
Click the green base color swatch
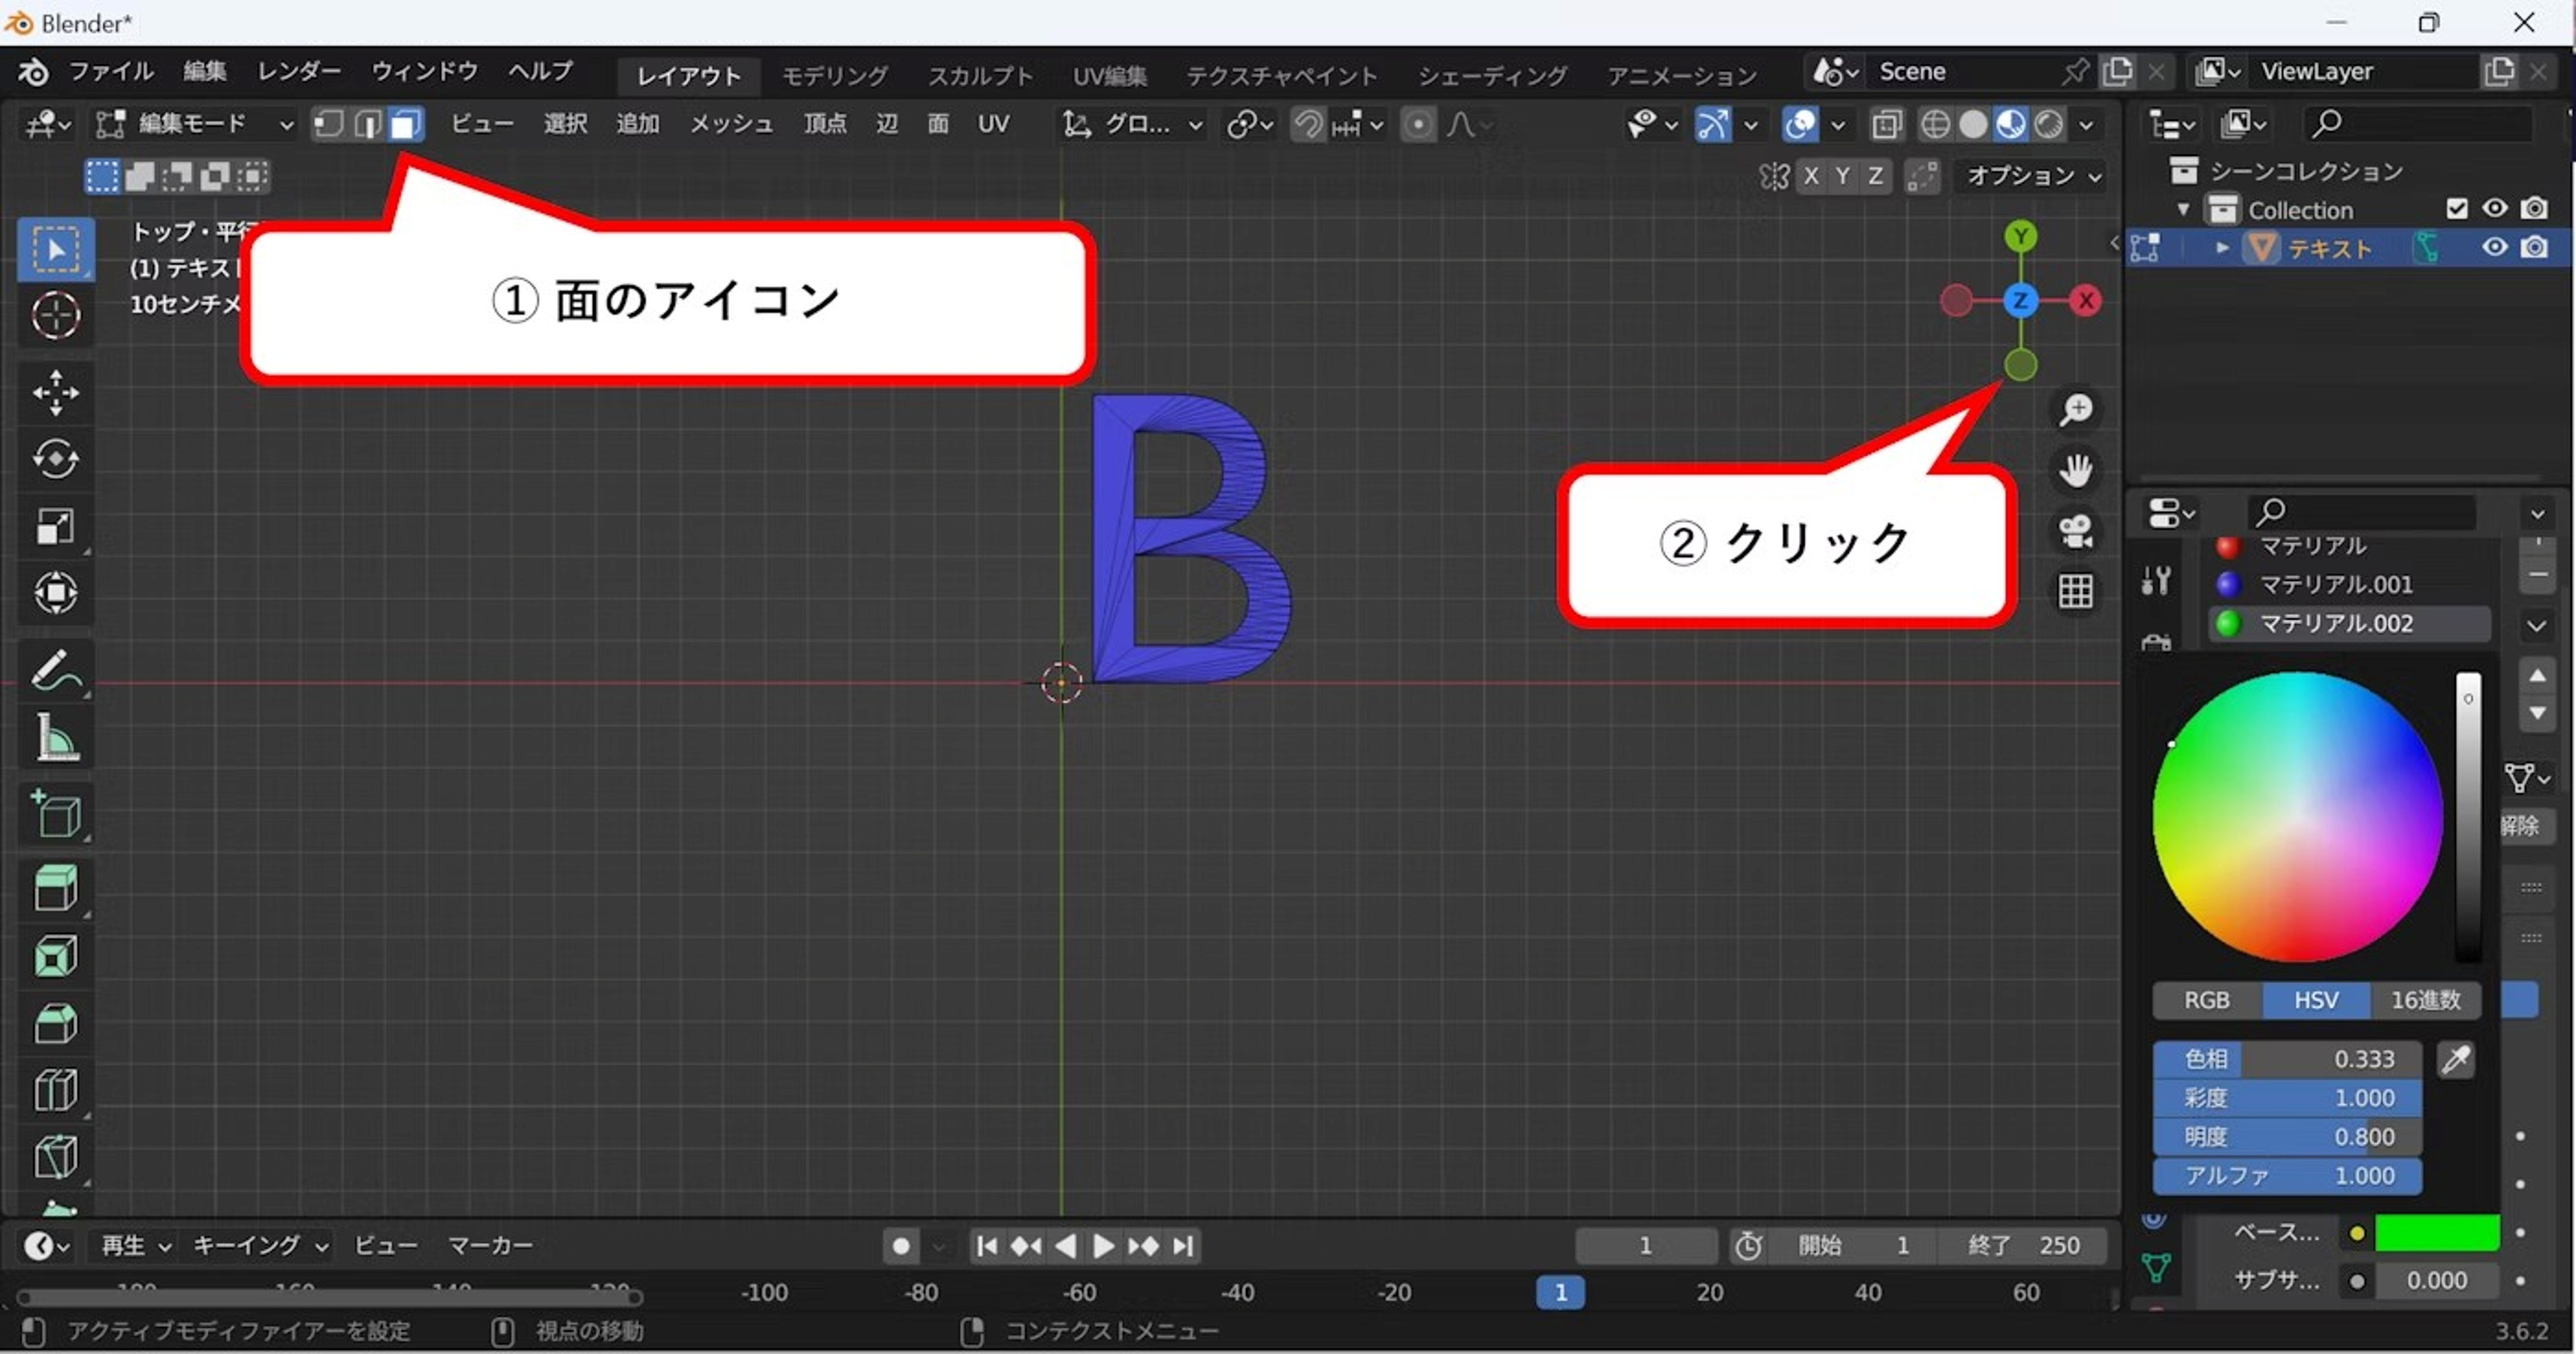(x=2437, y=1233)
